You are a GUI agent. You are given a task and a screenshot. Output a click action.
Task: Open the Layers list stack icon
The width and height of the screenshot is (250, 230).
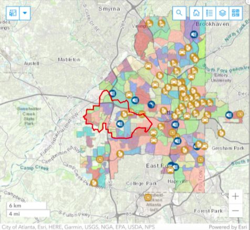point(223,13)
